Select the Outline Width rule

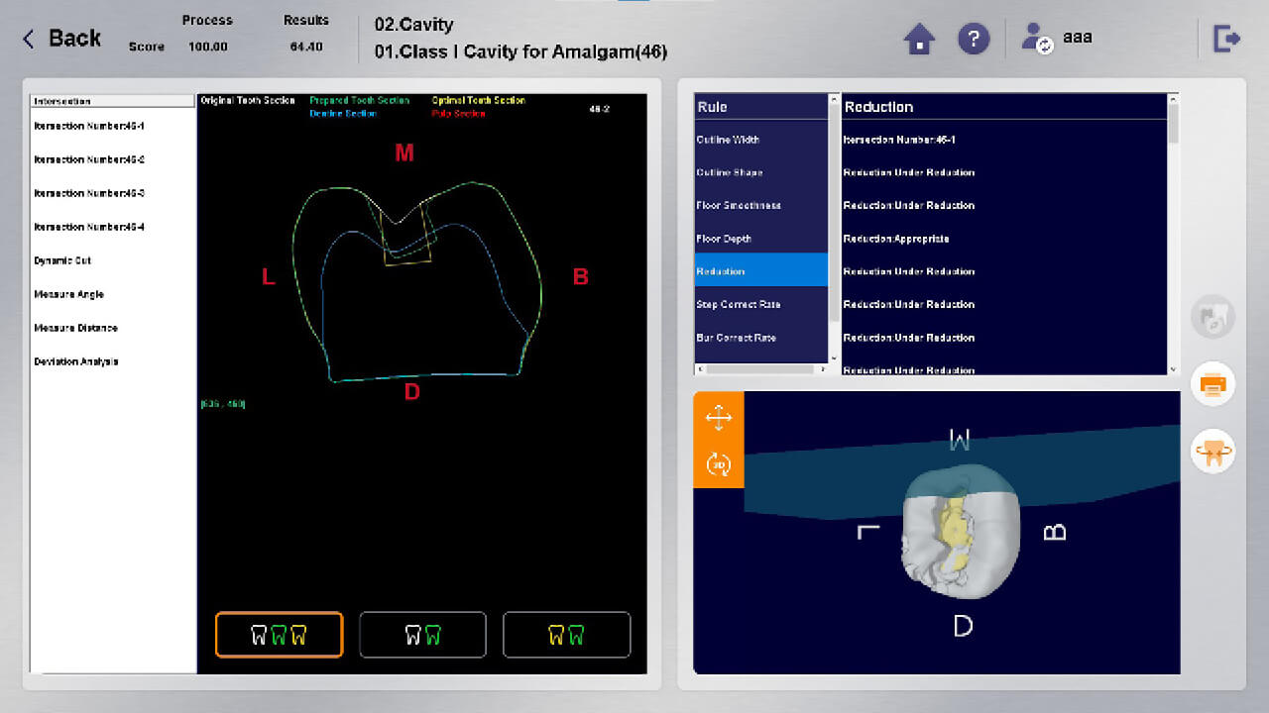(760, 140)
